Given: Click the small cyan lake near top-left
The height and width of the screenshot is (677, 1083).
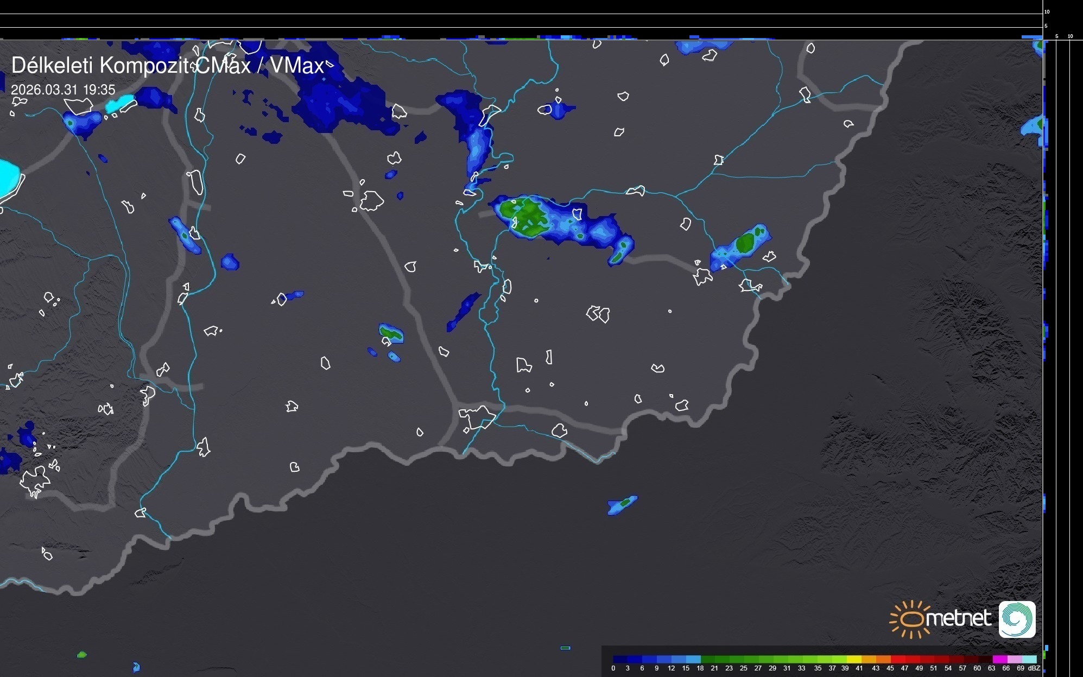Looking at the screenshot, I should (120, 103).
